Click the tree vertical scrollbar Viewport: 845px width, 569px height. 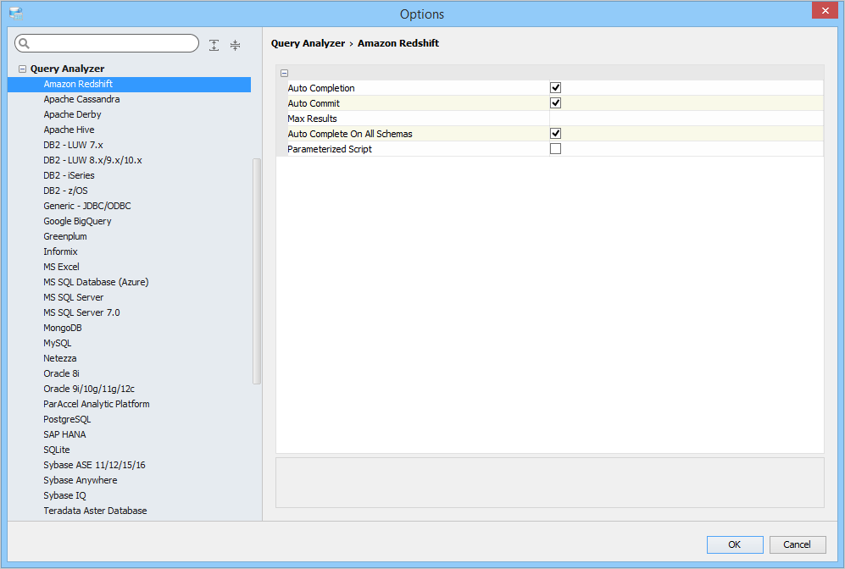pyautogui.click(x=257, y=271)
